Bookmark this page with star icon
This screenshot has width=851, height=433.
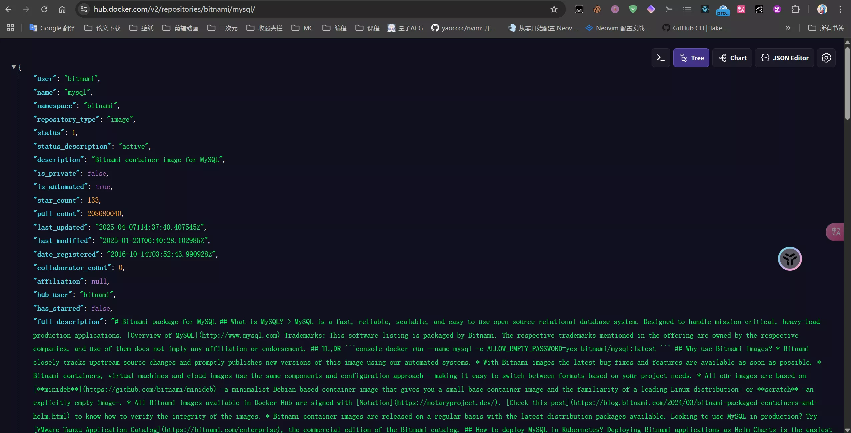tap(554, 9)
